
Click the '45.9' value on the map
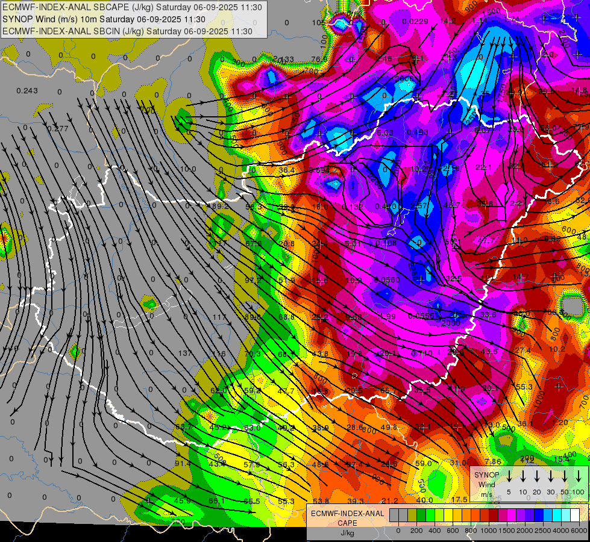coord(183,501)
